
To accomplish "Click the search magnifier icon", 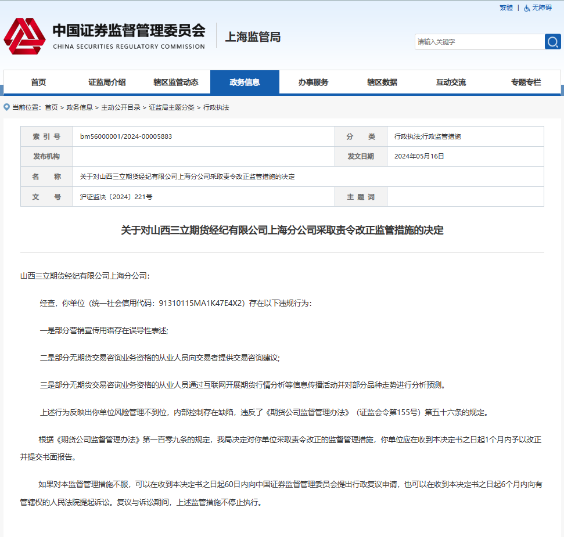I will pos(552,42).
